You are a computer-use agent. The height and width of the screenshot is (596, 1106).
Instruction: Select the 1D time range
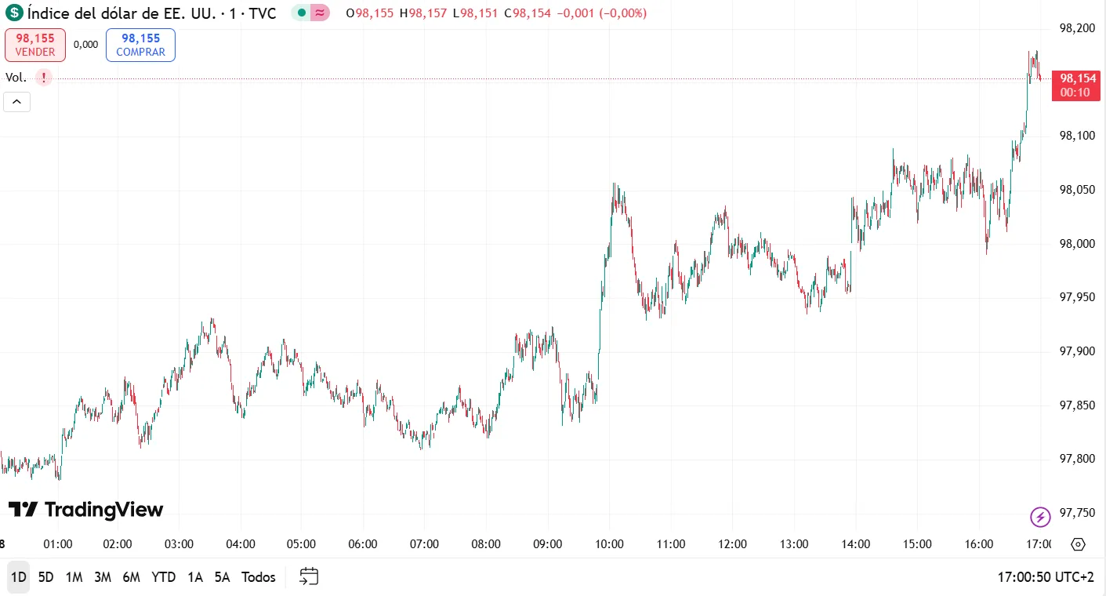(18, 577)
